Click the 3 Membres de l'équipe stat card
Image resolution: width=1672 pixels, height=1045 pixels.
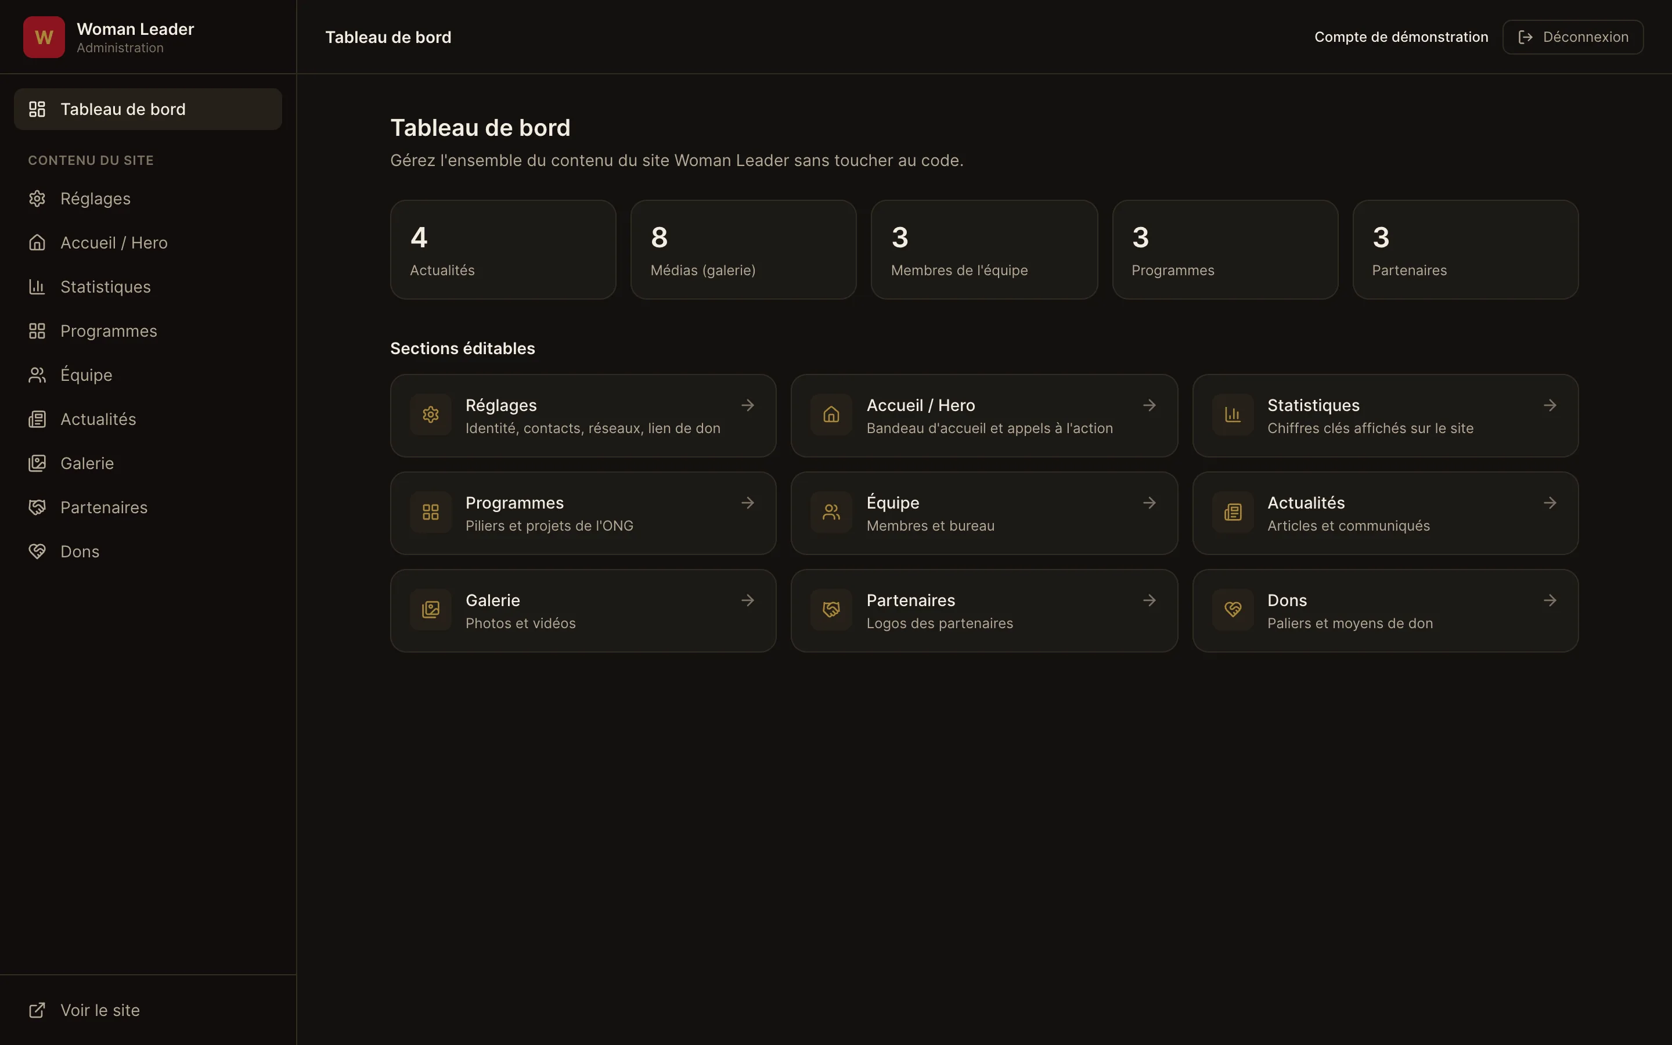coord(984,250)
